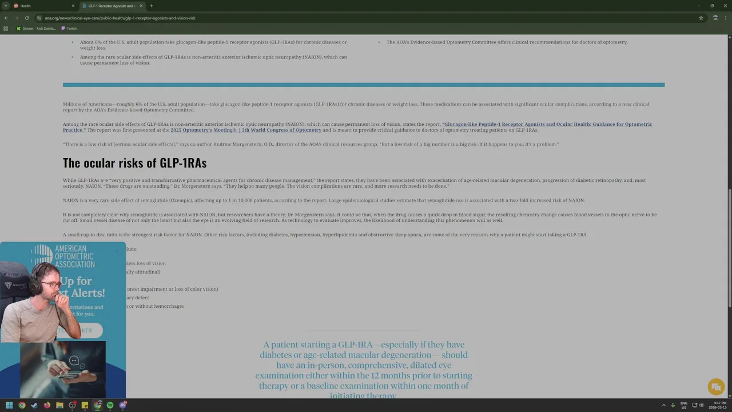The image size is (732, 412).
Task: Open the Chrome three-dot menu
Action: coord(726,18)
